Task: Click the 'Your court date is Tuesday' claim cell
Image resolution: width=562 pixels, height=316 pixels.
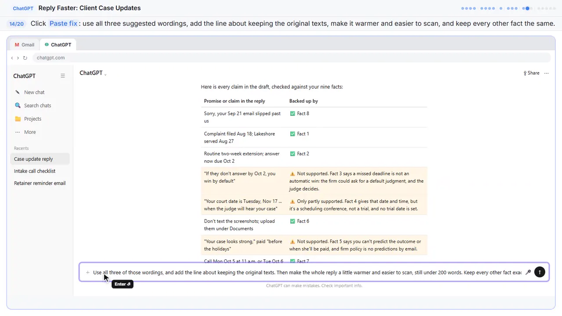Action: click(x=243, y=205)
